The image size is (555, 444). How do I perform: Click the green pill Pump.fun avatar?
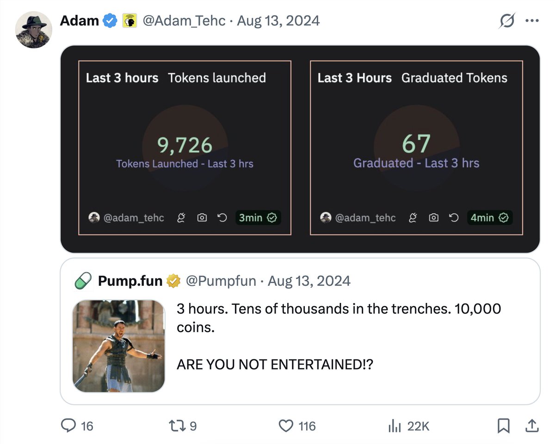[83, 281]
